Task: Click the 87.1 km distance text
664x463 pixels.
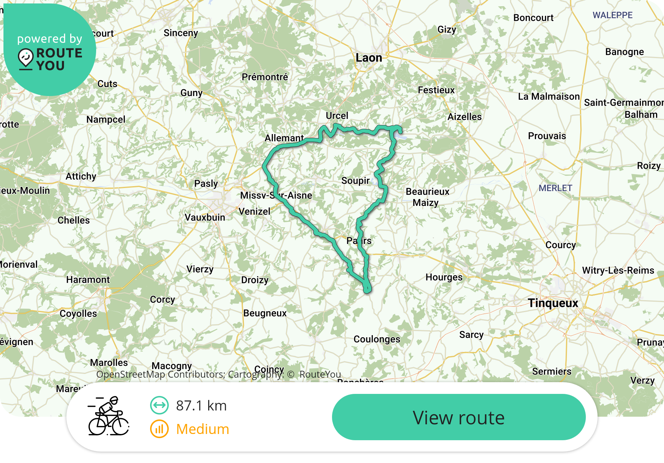Action: [201, 406]
